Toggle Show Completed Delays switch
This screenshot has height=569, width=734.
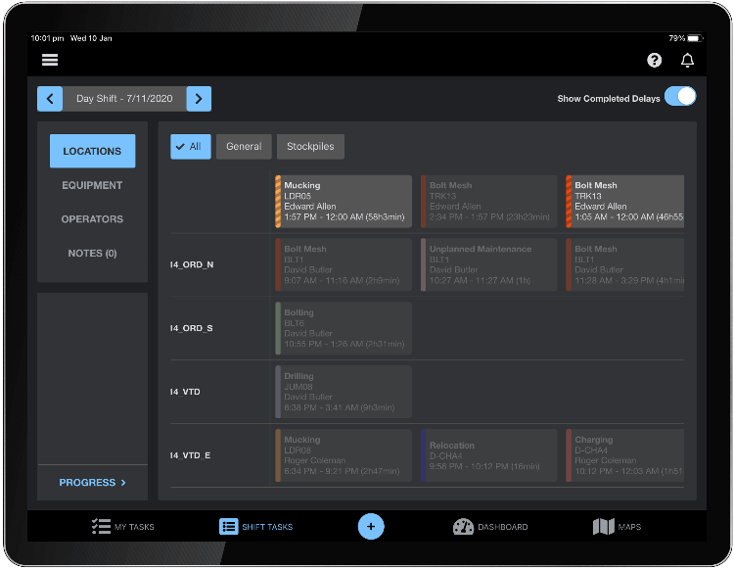tap(680, 97)
